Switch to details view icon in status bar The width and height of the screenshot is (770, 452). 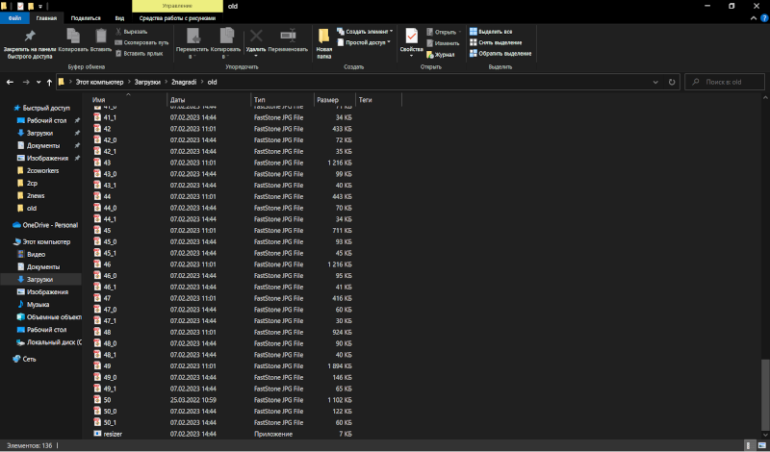coord(750,445)
